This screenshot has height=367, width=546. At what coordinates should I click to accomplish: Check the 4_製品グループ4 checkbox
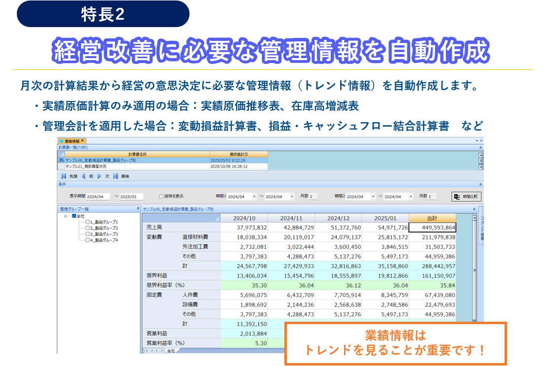tap(88, 240)
